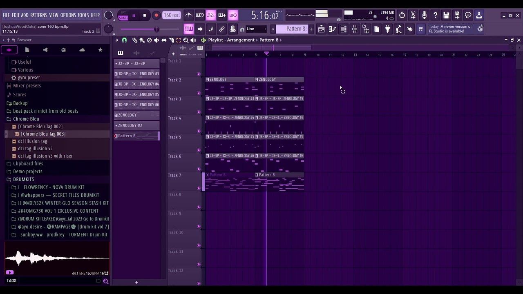
Task: Toggle playlist magnet snap icon
Action: coord(124,40)
